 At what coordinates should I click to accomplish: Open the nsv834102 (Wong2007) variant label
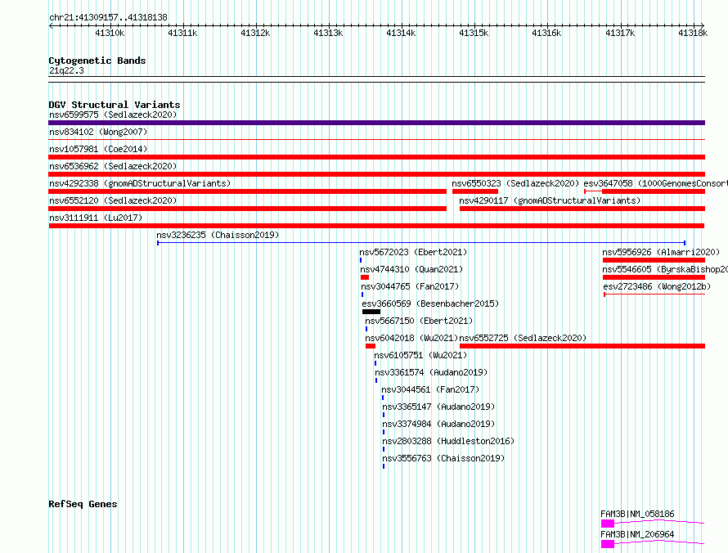(98, 132)
